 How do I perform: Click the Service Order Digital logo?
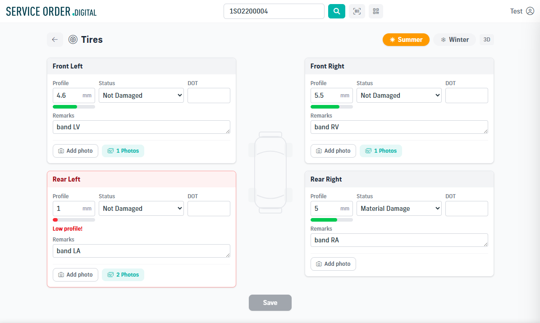coord(51,12)
